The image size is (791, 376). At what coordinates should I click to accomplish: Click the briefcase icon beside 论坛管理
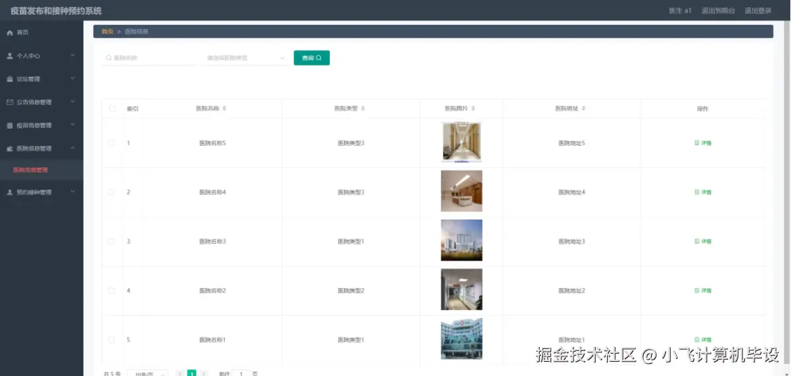9,79
